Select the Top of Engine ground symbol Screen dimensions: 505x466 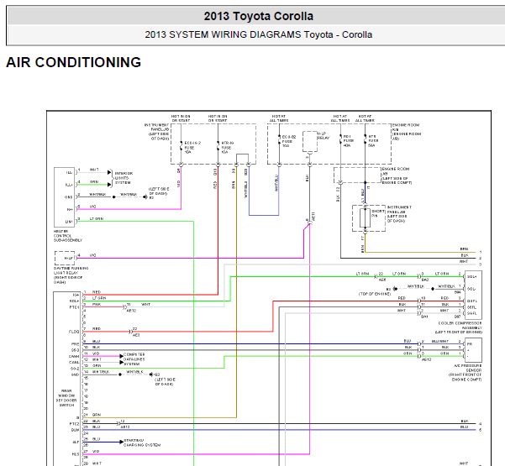[393, 289]
